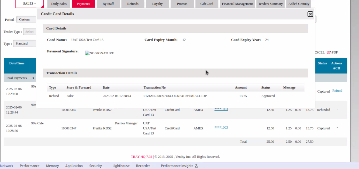Open the broken NO SIGNATURE image
Image resolution: width=359 pixels, height=169 pixels.
pyautogui.click(x=99, y=53)
